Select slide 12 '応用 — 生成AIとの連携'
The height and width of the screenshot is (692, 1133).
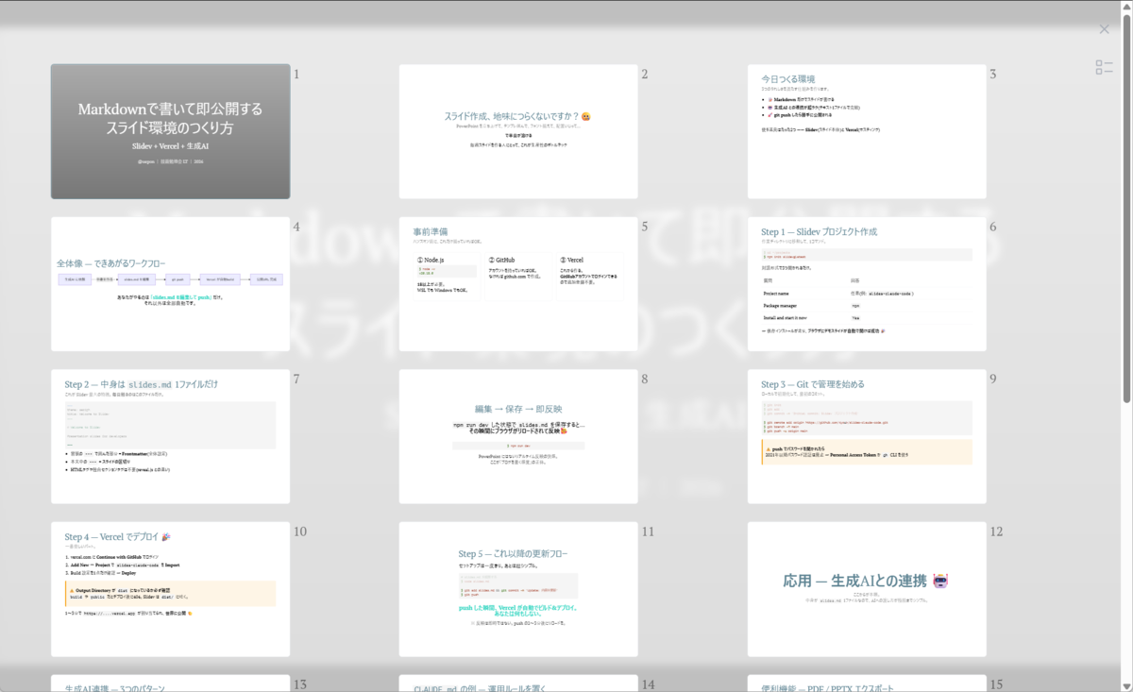click(867, 589)
